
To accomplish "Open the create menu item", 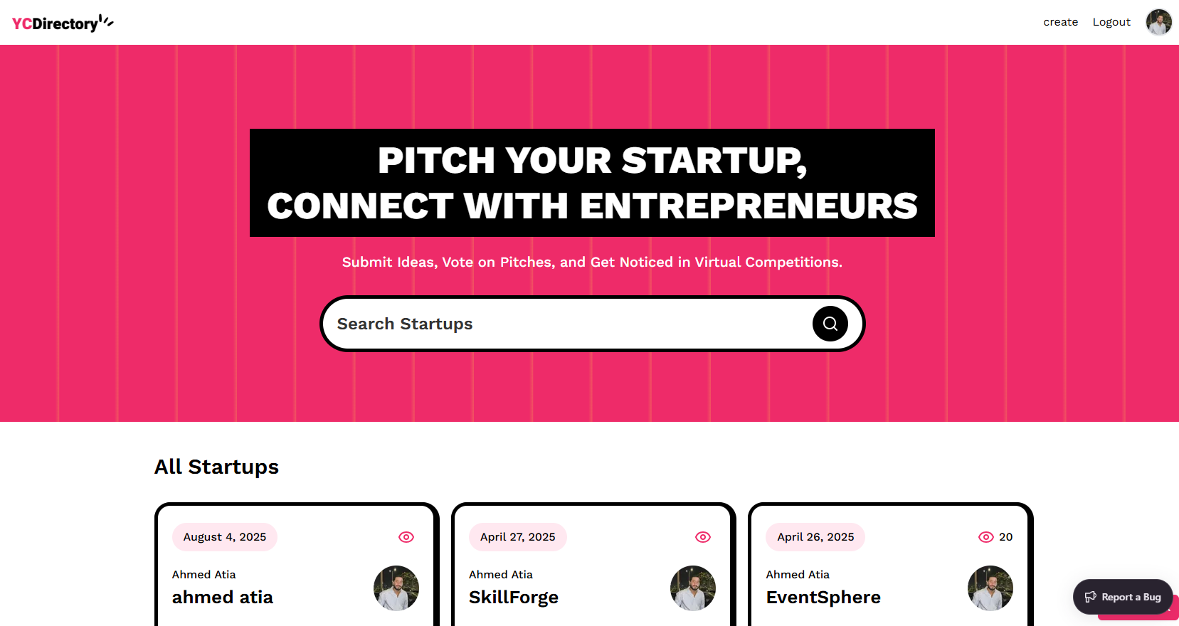I will pos(1060,22).
